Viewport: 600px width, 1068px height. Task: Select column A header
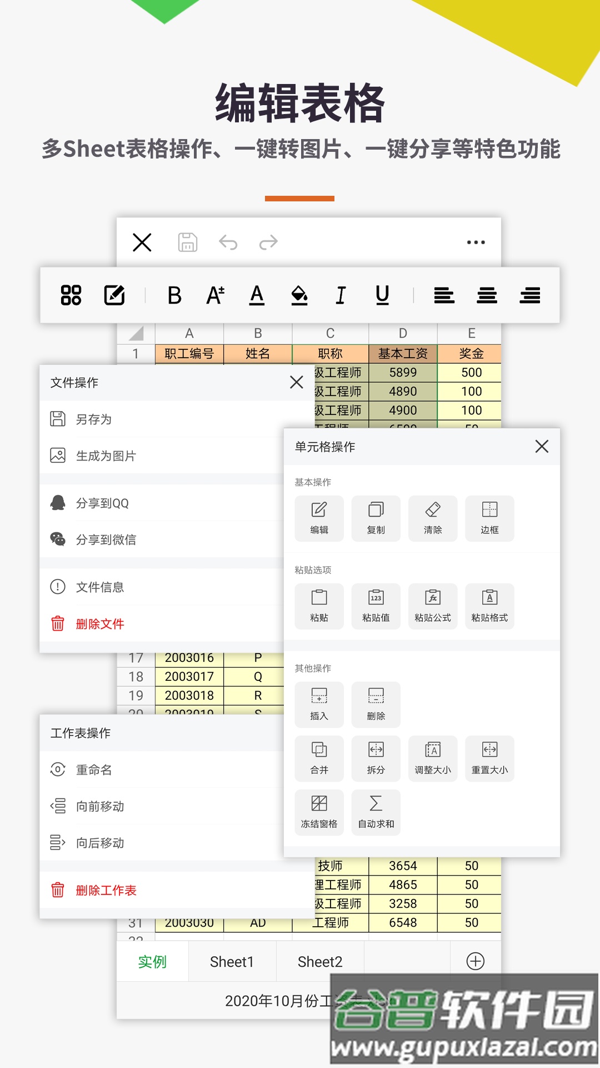tap(189, 333)
